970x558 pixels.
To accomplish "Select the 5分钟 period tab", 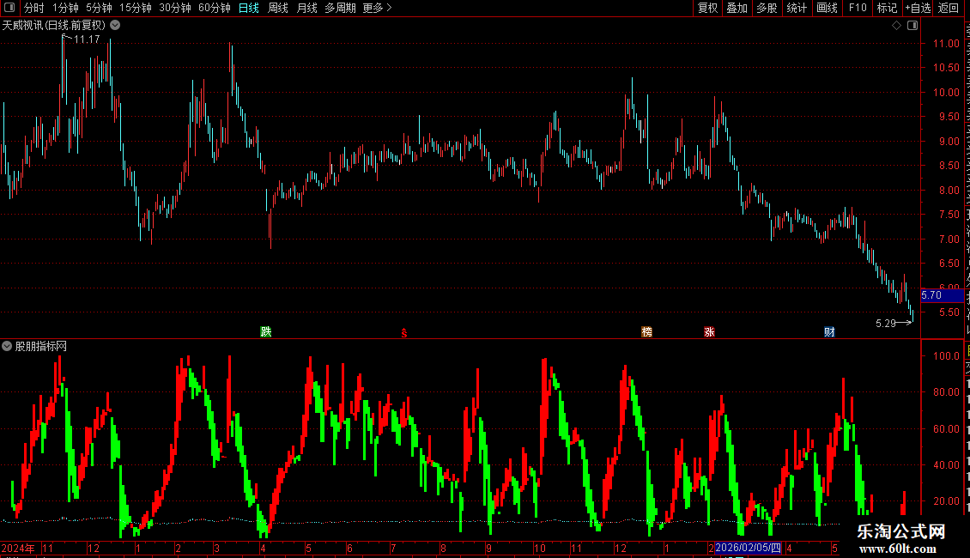I will [99, 8].
